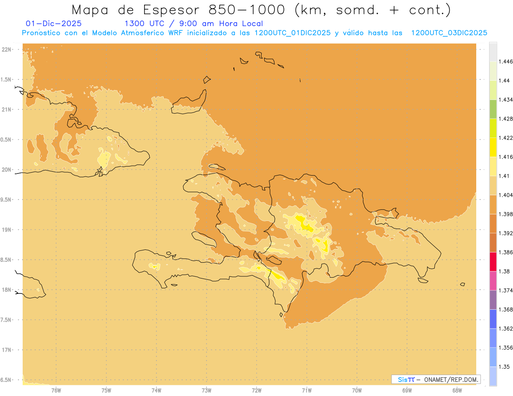The height and width of the screenshot is (396, 513).
Task: Pick the green legend swatch between 1.434 and 1.428
Action: click(x=493, y=109)
